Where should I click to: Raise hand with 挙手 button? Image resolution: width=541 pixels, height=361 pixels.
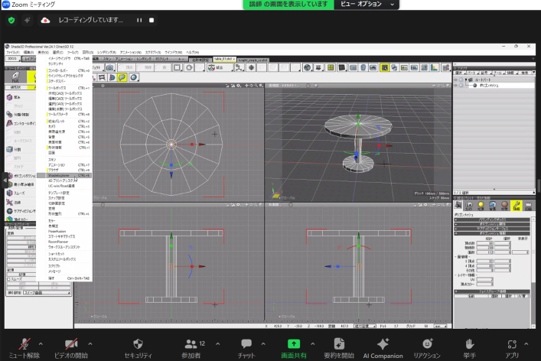pyautogui.click(x=470, y=348)
